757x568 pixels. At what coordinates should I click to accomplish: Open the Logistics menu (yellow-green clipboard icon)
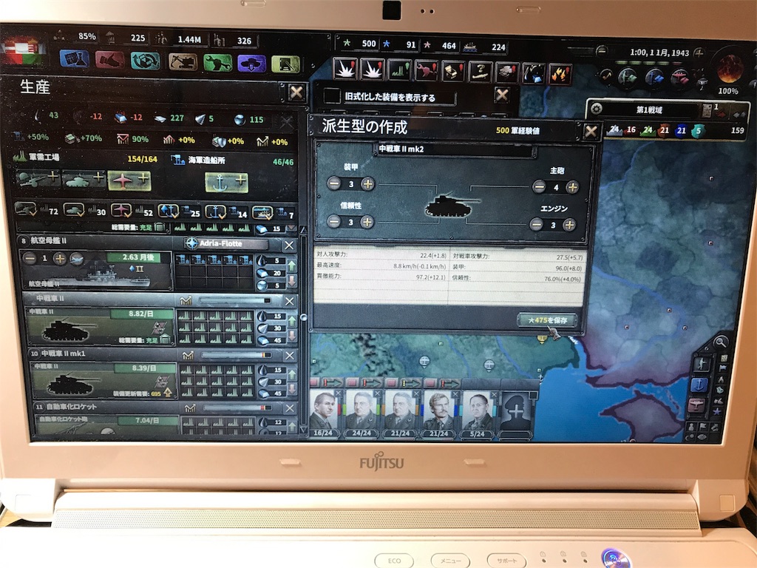285,64
